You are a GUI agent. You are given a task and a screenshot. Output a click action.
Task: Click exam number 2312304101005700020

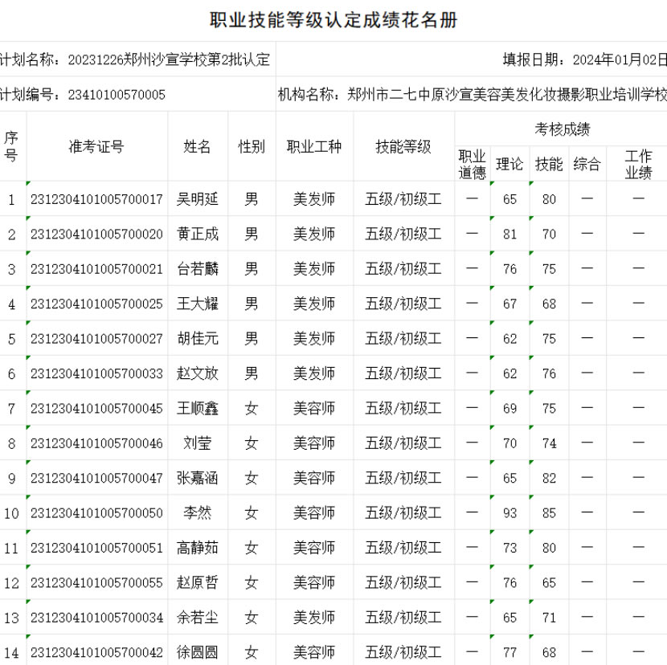coord(96,235)
